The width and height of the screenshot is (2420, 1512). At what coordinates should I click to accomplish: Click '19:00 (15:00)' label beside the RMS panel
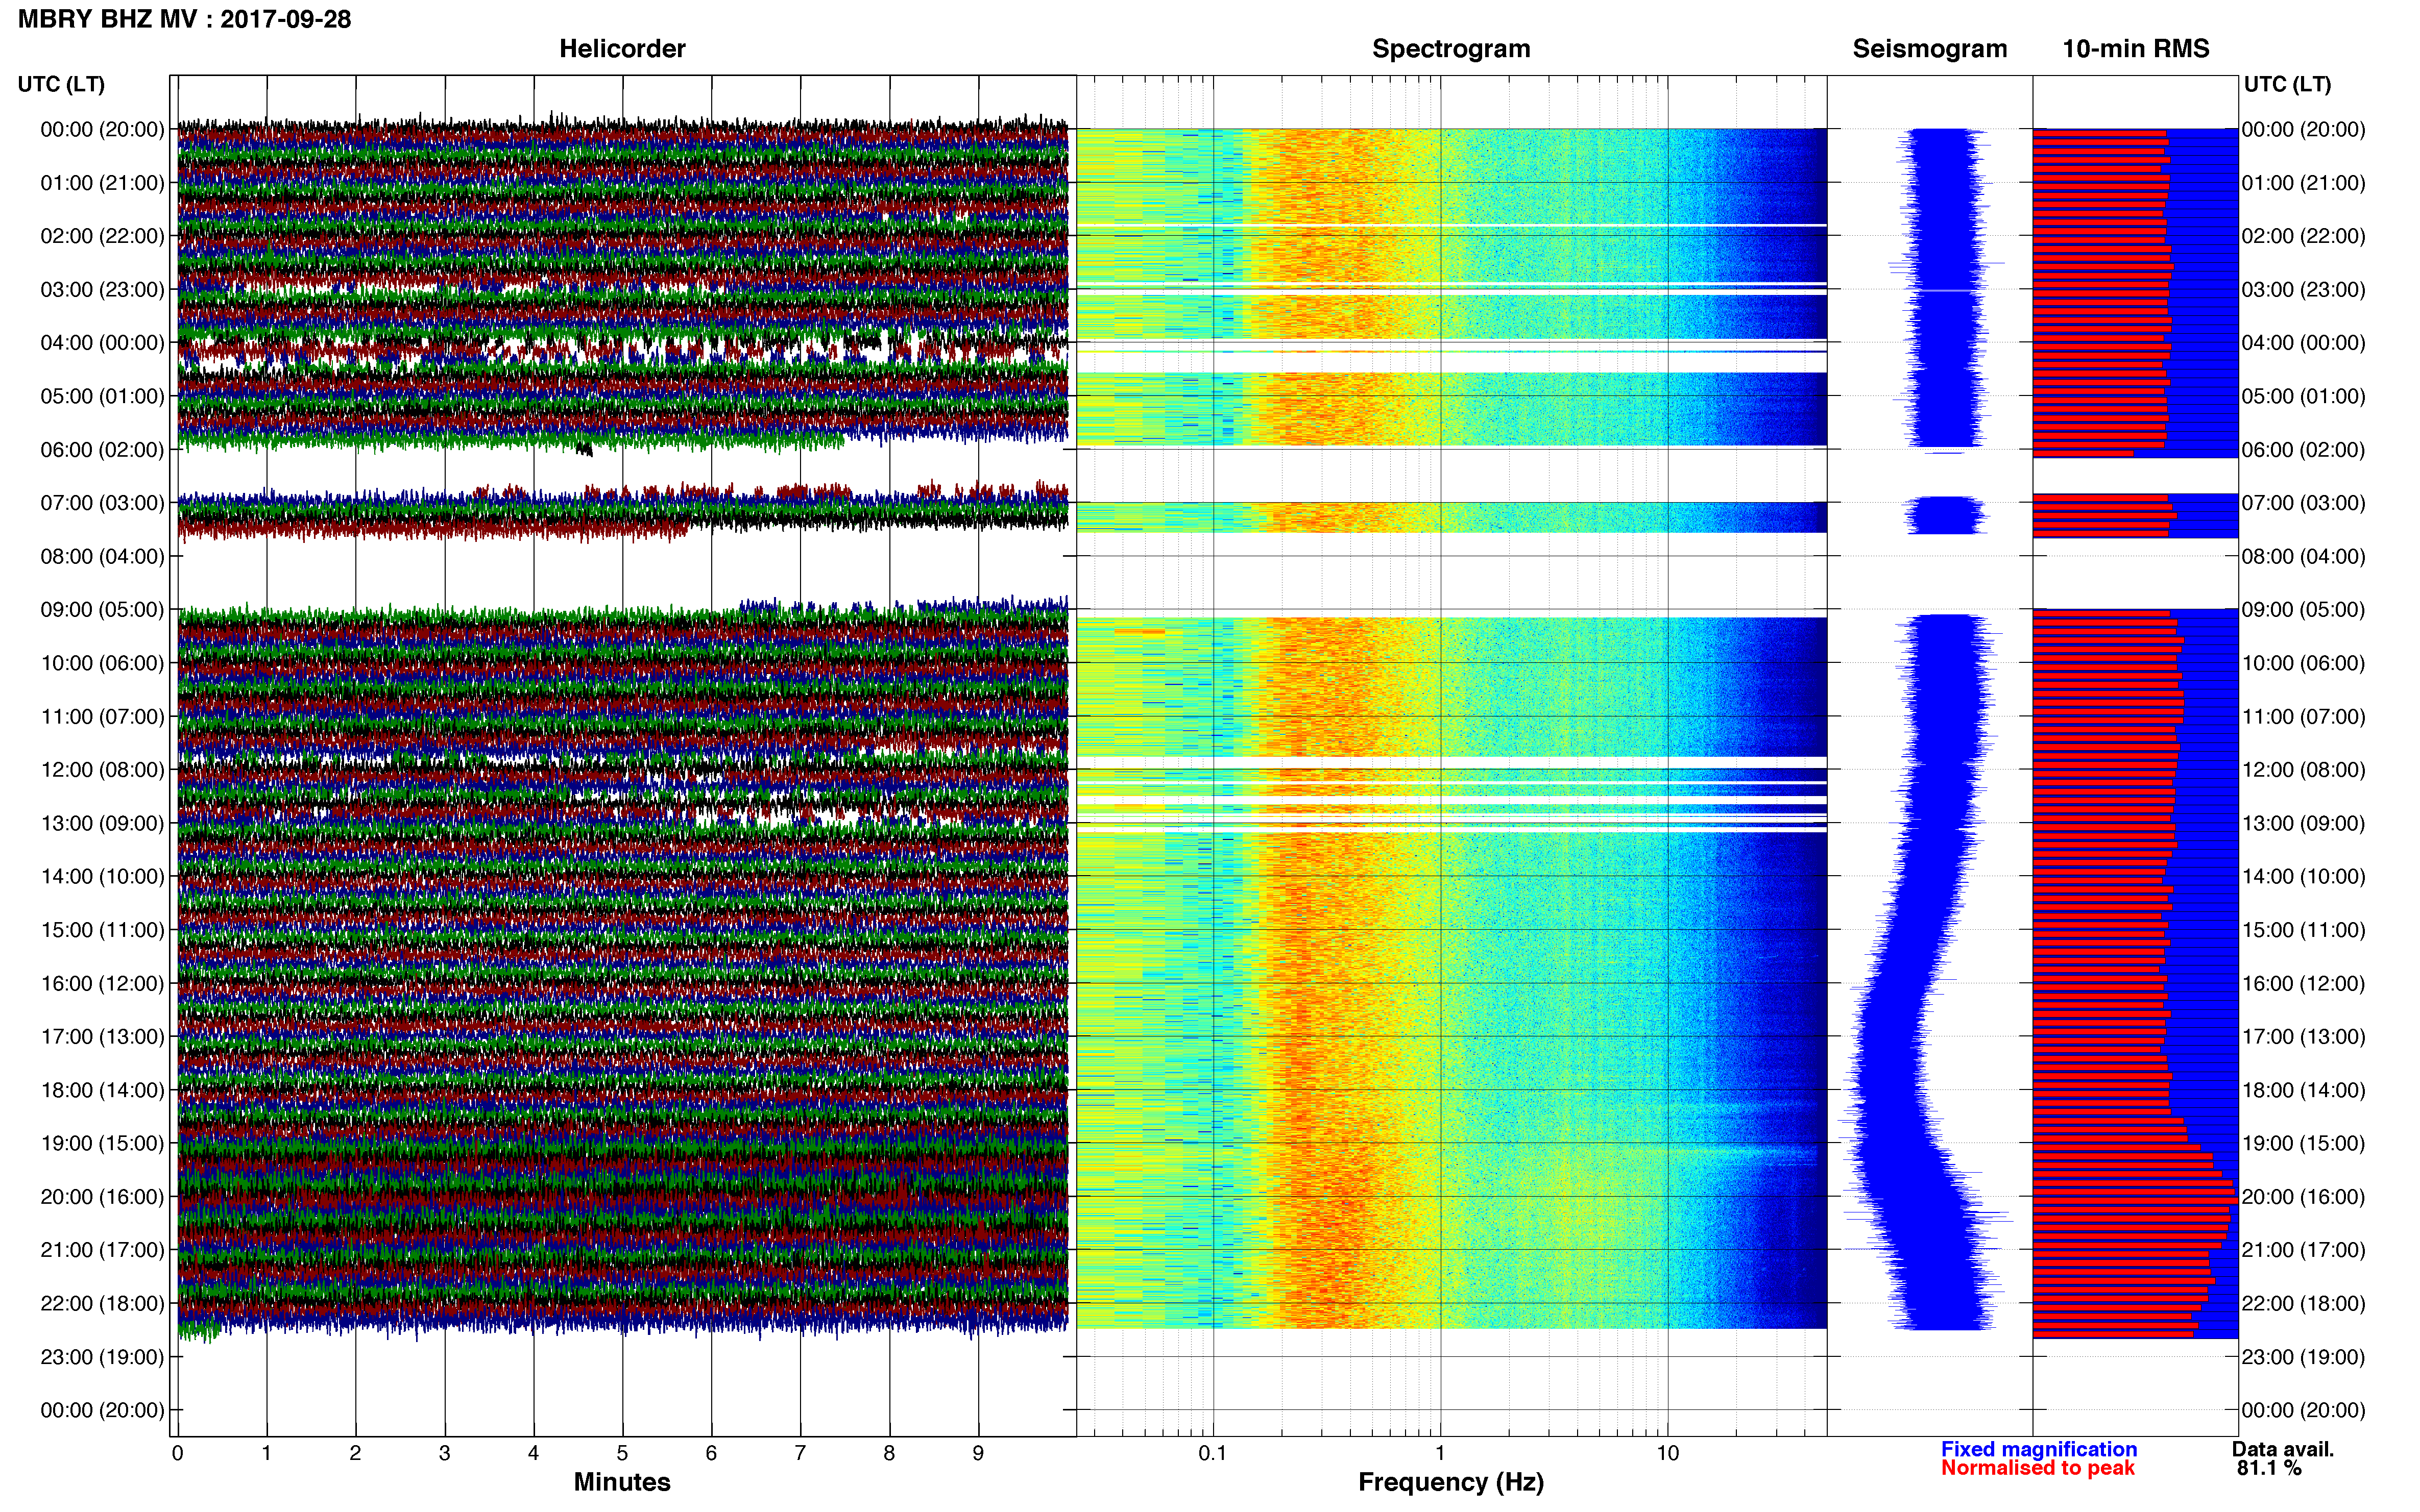pyautogui.click(x=2304, y=1143)
